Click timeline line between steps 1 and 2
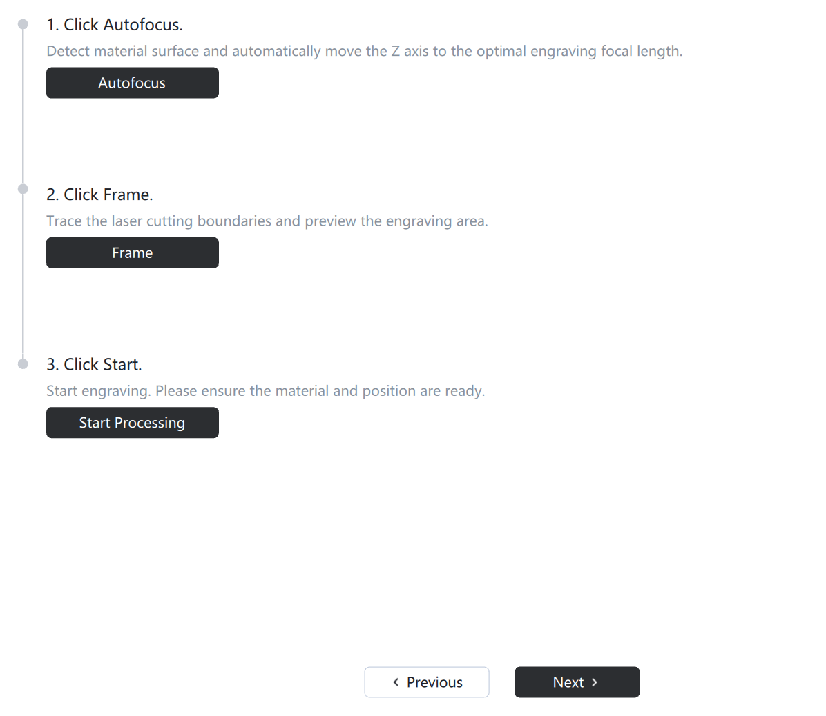This screenshot has height=716, width=826. pyautogui.click(x=23, y=107)
